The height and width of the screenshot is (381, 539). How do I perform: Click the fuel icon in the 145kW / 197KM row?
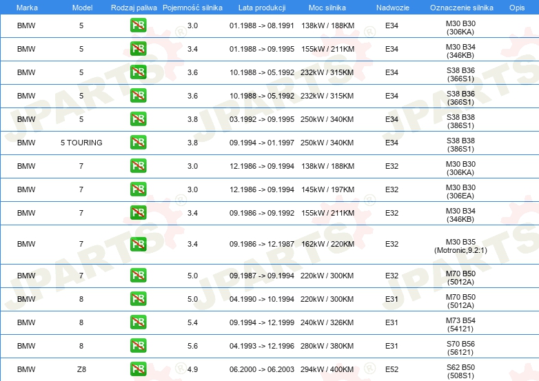click(x=138, y=189)
